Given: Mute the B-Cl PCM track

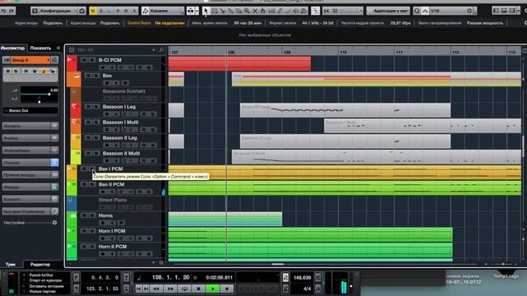Looking at the screenshot, I should pos(84,60).
